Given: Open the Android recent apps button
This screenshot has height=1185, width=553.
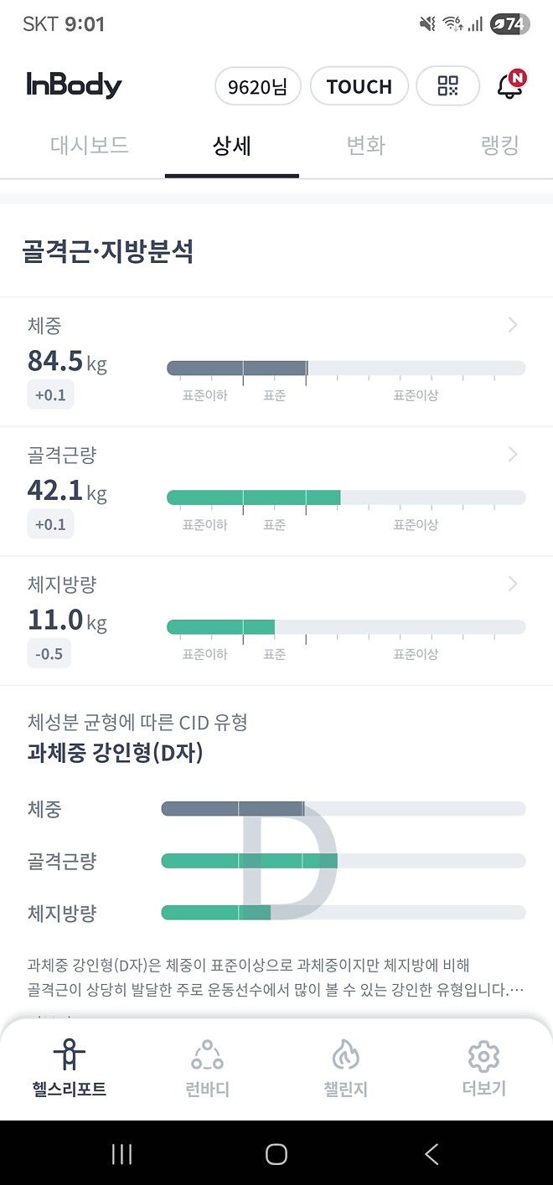Looking at the screenshot, I should (x=121, y=1153).
